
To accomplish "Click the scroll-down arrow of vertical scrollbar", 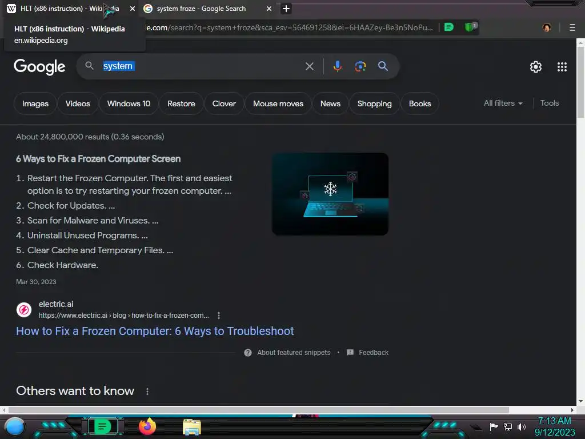I will click(x=580, y=402).
